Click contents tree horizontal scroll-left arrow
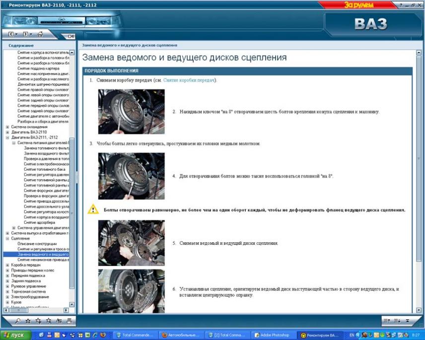Screen dimensions: 425x340 [6, 310]
